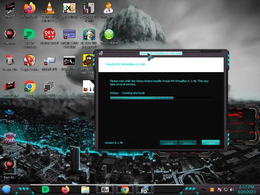
Task: Open the volume speaker tray icon
Action: click(232, 190)
